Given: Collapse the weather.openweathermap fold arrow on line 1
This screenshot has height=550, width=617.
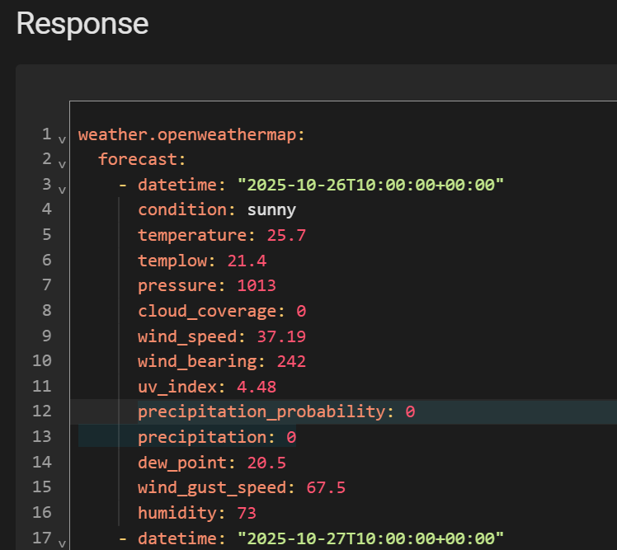Looking at the screenshot, I should [x=62, y=138].
